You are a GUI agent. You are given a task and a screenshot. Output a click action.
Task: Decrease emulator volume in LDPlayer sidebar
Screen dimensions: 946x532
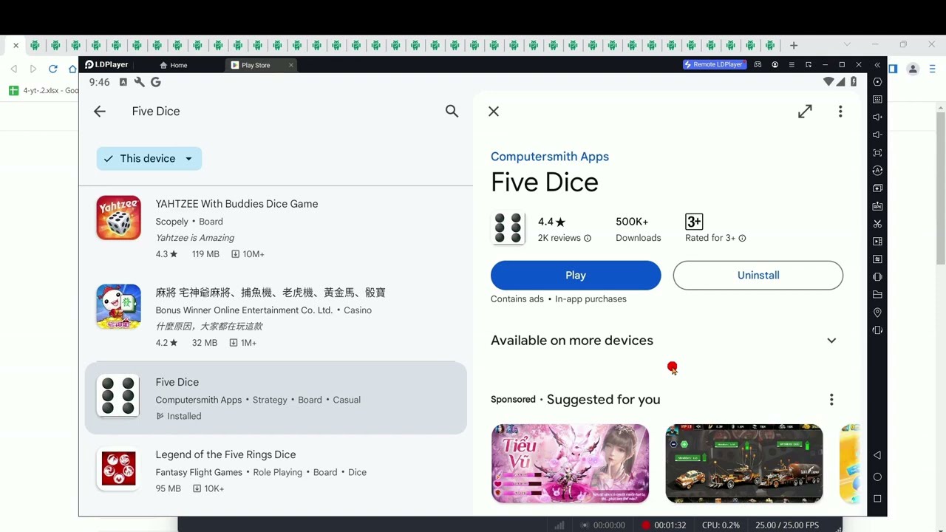pyautogui.click(x=877, y=135)
